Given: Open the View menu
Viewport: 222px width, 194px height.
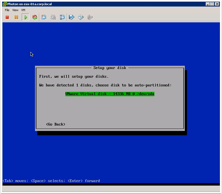Looking at the screenshot, I should tap(15, 10).
